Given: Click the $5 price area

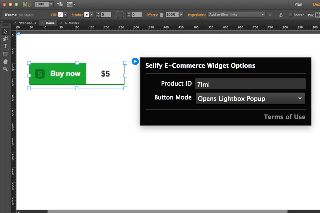Looking at the screenshot, I should pyautogui.click(x=105, y=74).
